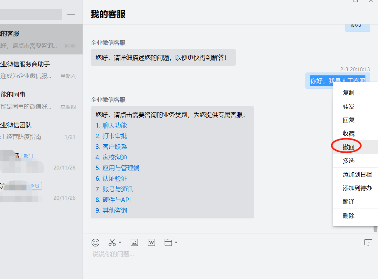Select the 我的客服 conversation dated 刚刚
Screen dimensions: 378x279
pos(41,39)
